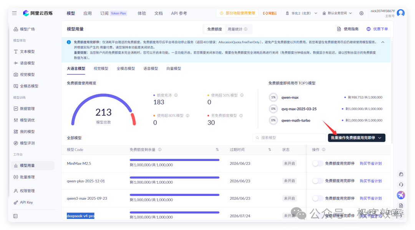Select the 大语言模型 tab
Screen dimensions: 415x230
tap(76, 69)
